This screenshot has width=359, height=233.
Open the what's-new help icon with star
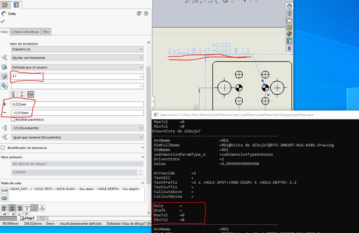[139, 13]
